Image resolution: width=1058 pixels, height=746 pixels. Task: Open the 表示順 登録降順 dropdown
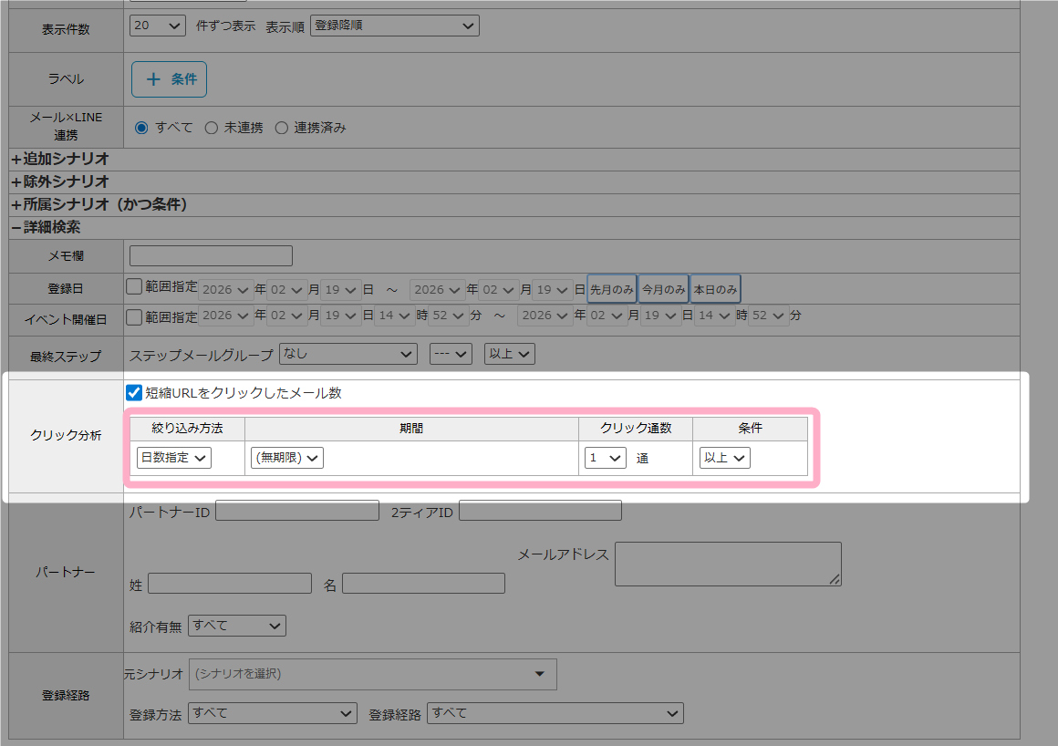coord(394,26)
